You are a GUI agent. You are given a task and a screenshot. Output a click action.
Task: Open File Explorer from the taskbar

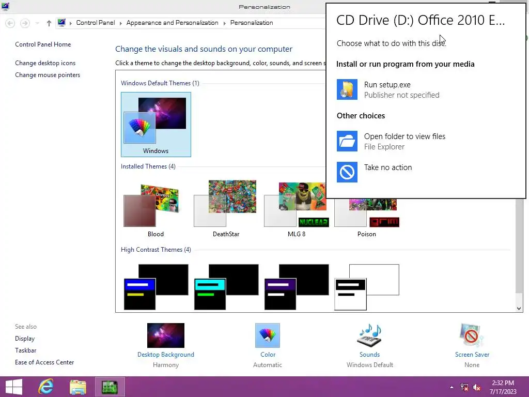tap(78, 387)
